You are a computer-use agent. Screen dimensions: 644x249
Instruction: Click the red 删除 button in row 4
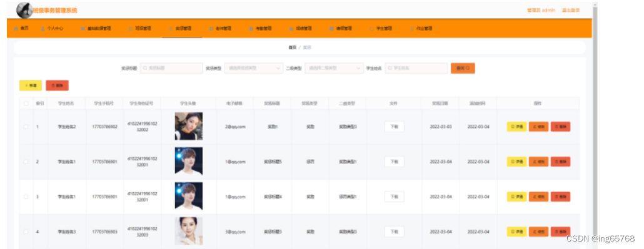(561, 232)
